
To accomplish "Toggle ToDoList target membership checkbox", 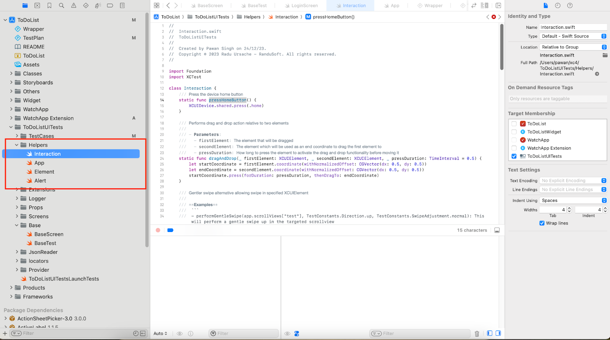I will click(514, 124).
